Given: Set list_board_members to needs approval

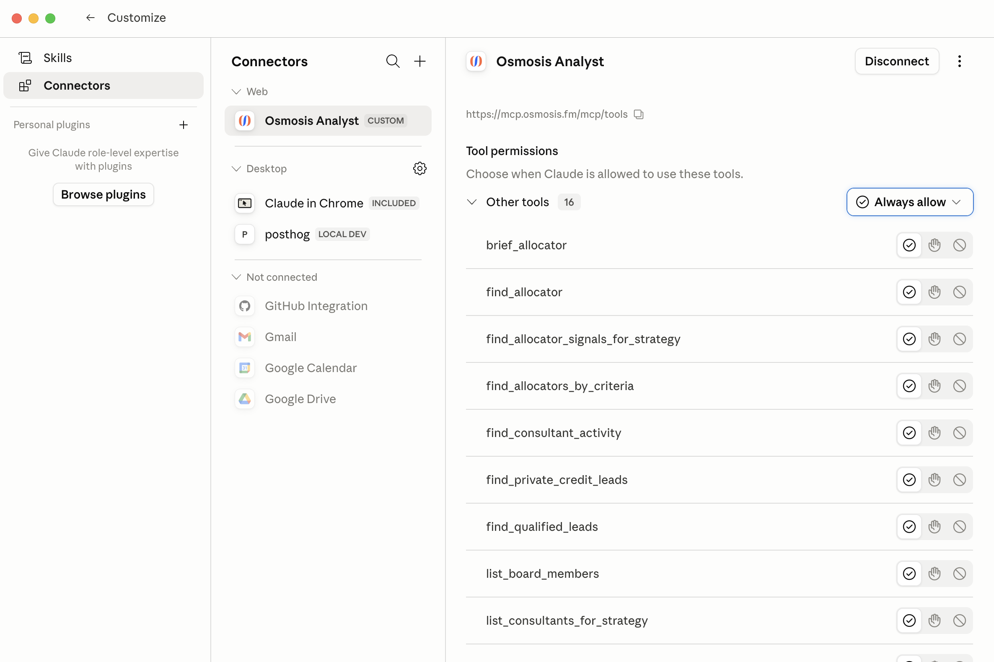Looking at the screenshot, I should click(934, 573).
